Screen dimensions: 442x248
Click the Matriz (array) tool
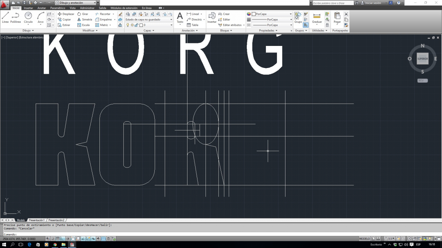coord(102,25)
